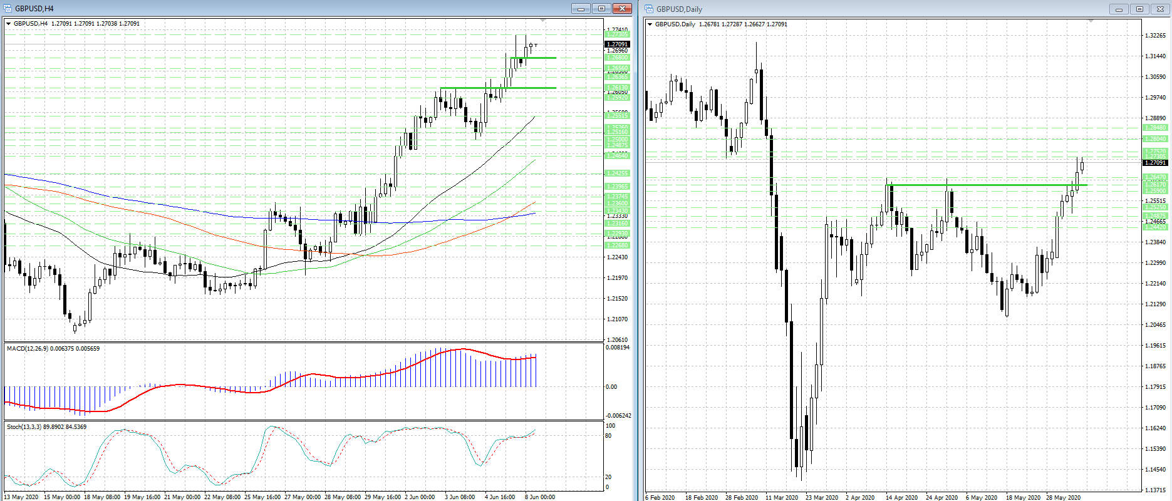Close the GBPUSD,H4 chart window
1172x501 pixels.
click(622, 9)
